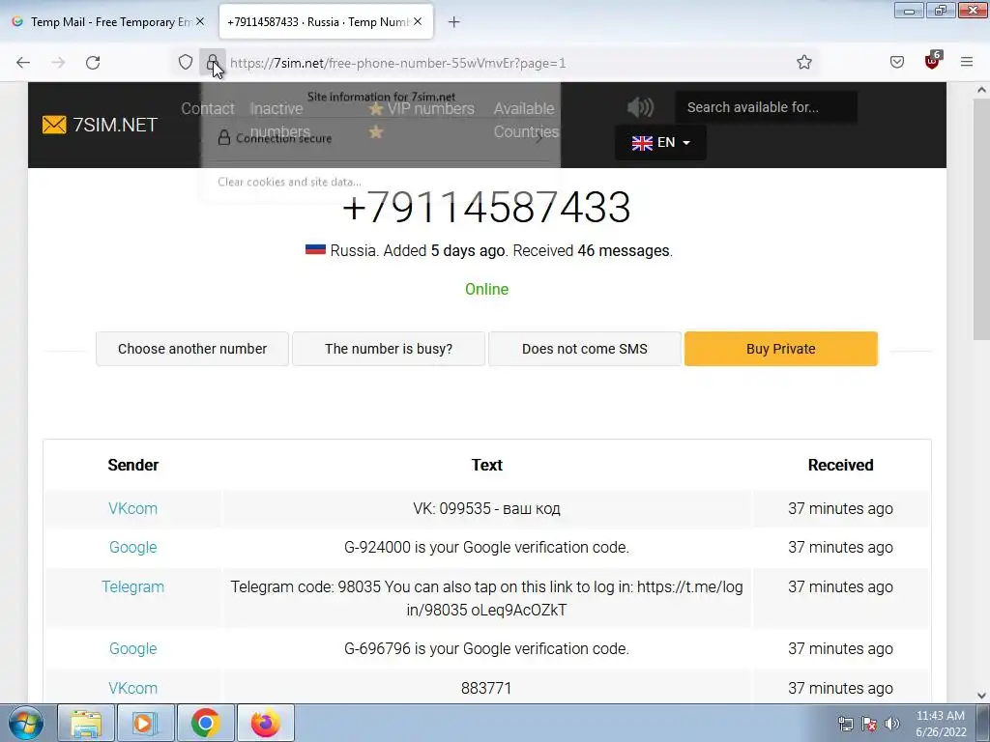
Task: Click The number is busy? button
Action: pyautogui.click(x=389, y=349)
